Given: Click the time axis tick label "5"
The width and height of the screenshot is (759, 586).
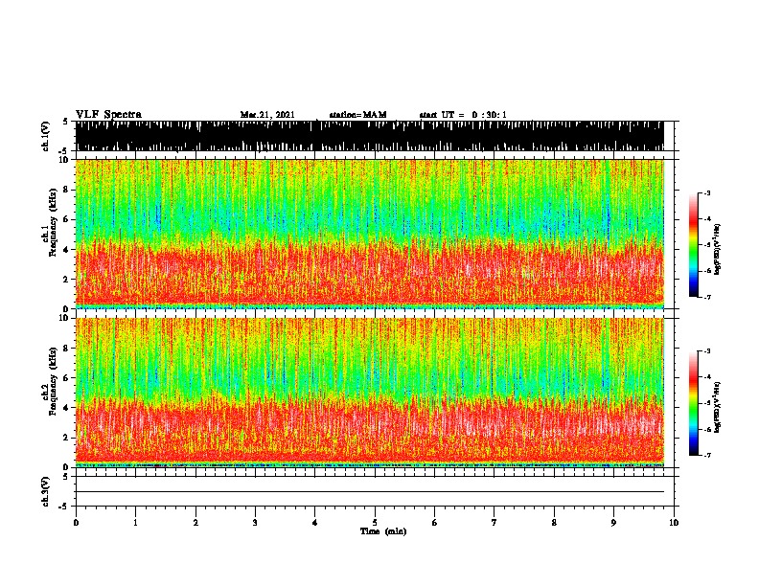Looking at the screenshot, I should click(375, 523).
